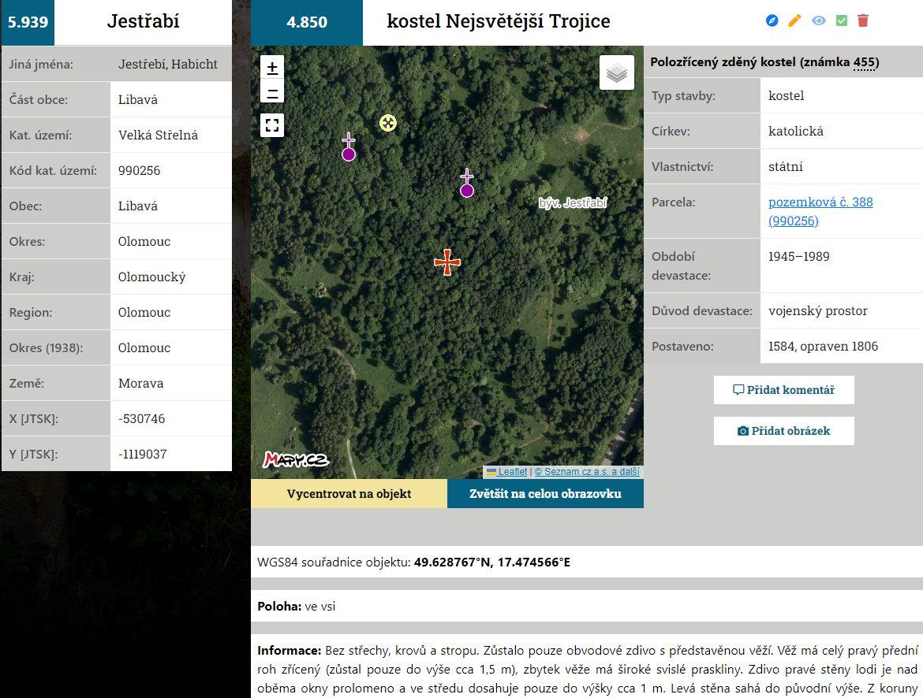Screen dimensions: 923x698
Task: Click the Poloha: ve vsi text
Action: [x=296, y=607]
